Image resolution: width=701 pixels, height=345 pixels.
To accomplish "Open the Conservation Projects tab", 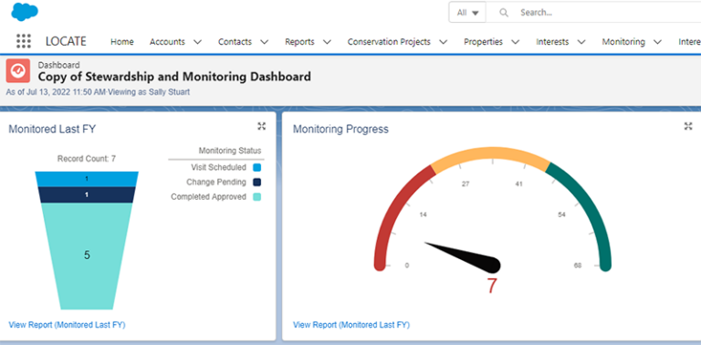I will click(x=389, y=42).
